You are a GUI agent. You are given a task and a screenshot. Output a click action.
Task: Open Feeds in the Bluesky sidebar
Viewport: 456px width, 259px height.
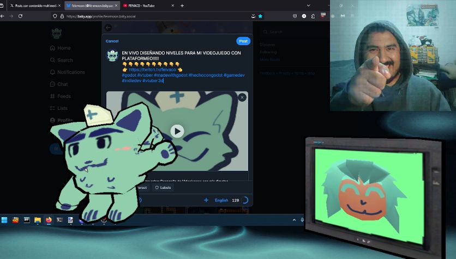click(60, 96)
